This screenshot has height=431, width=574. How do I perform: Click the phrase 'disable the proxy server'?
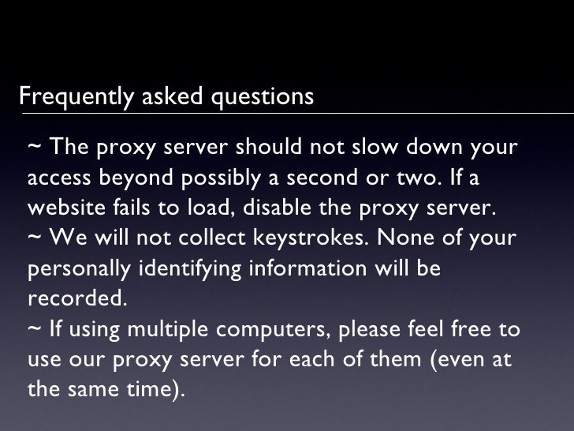pos(369,208)
